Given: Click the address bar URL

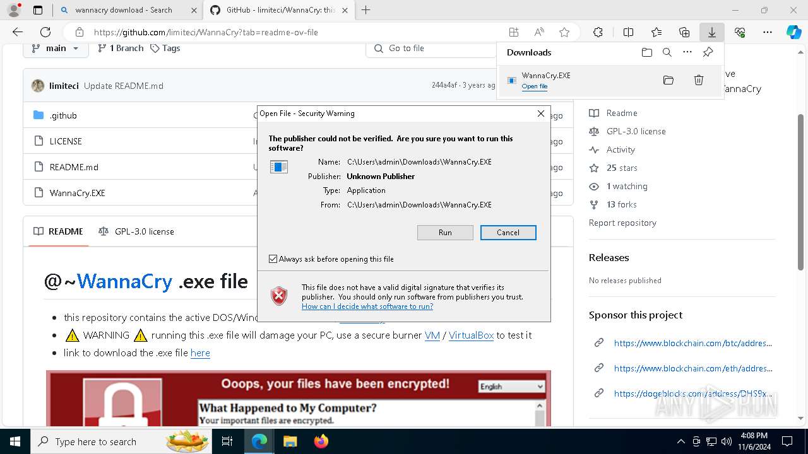Looking at the screenshot, I should pos(206,32).
